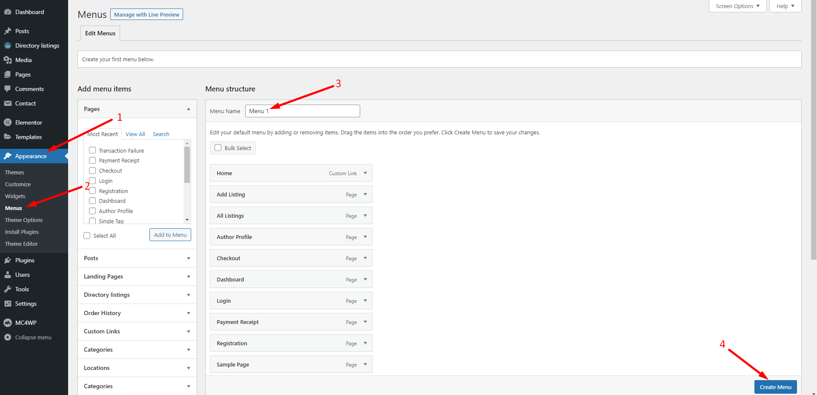
Task: Click the Directory listings sidebar icon
Action: pyautogui.click(x=8, y=45)
